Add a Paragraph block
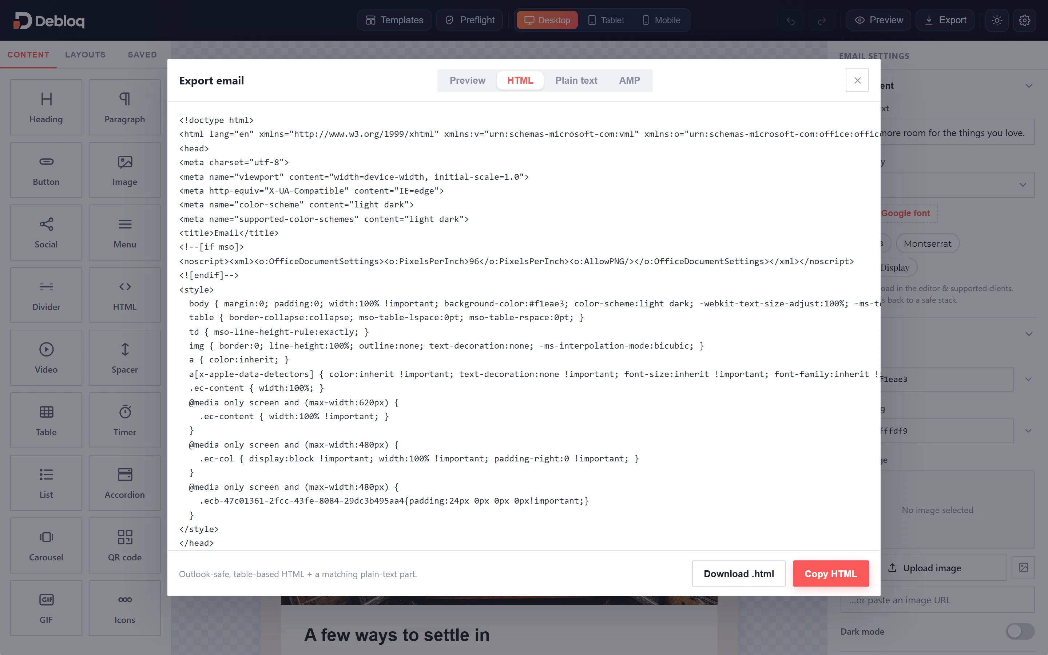1048x655 pixels. [x=125, y=107]
